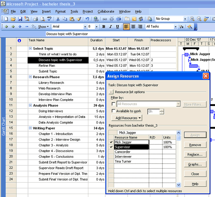Image resolution: width=215 pixels, height=197 pixels.
Task: Open a file with the Open folder icon
Action: coord(13,19)
